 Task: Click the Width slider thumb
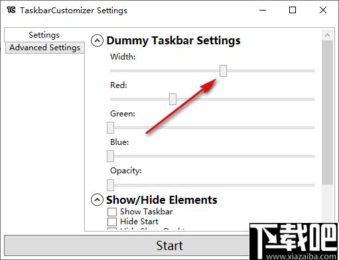coord(223,71)
